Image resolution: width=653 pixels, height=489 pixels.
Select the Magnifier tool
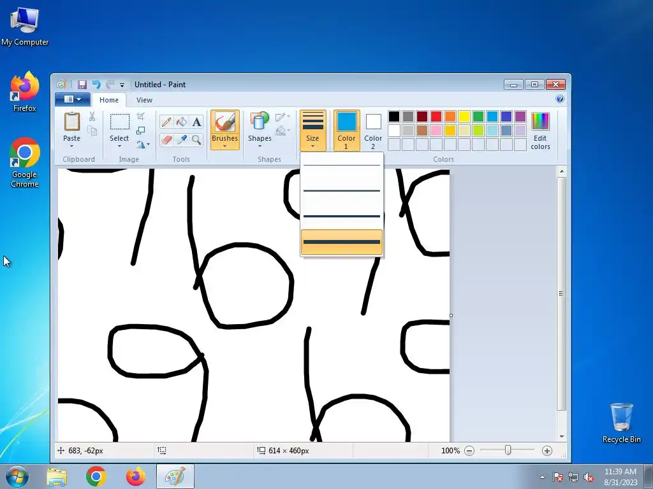[196, 139]
